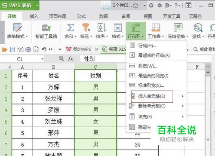Choose 列宽(W)... menu item
Viewport: 215px width, 156px height.
156,66
